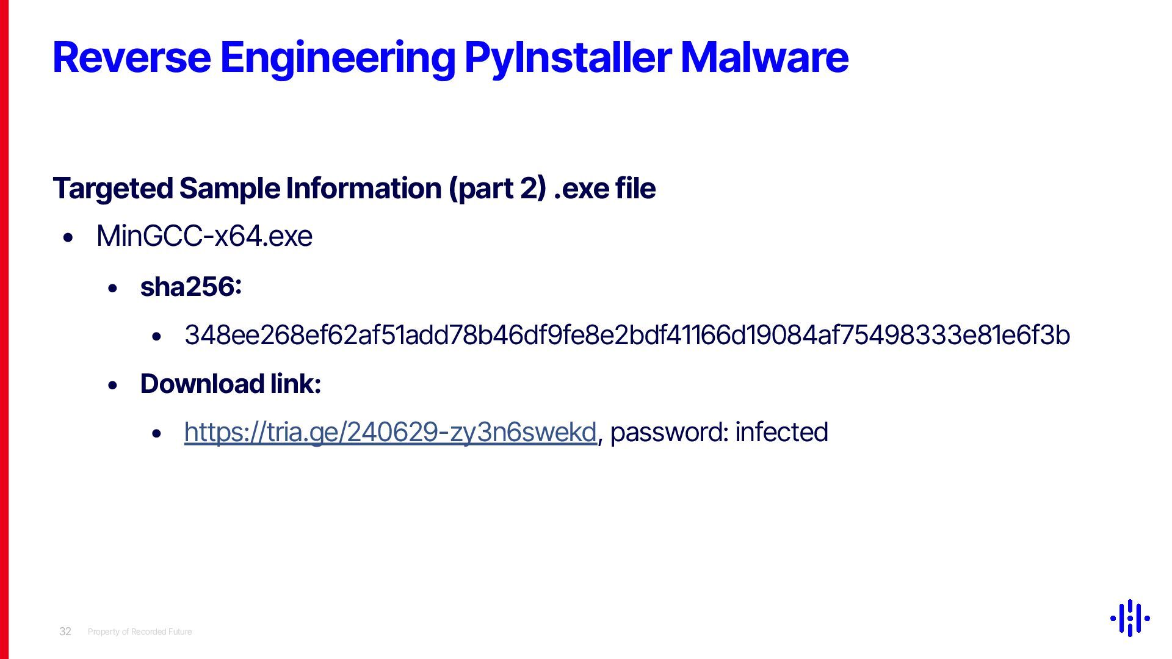Click the bullet before MinGCC-x64.exe
Viewport: 1172px width, 659px height.
click(x=68, y=237)
